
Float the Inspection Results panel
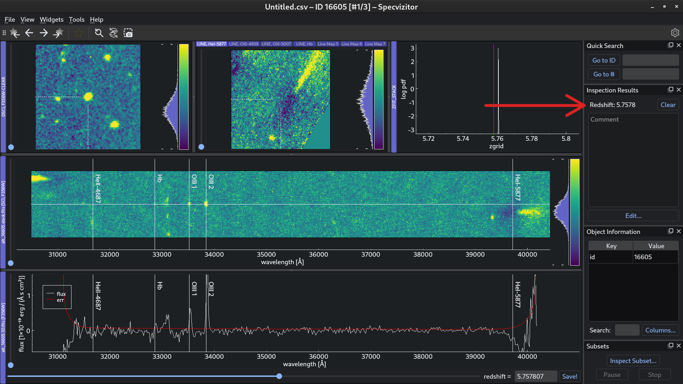tap(671, 90)
